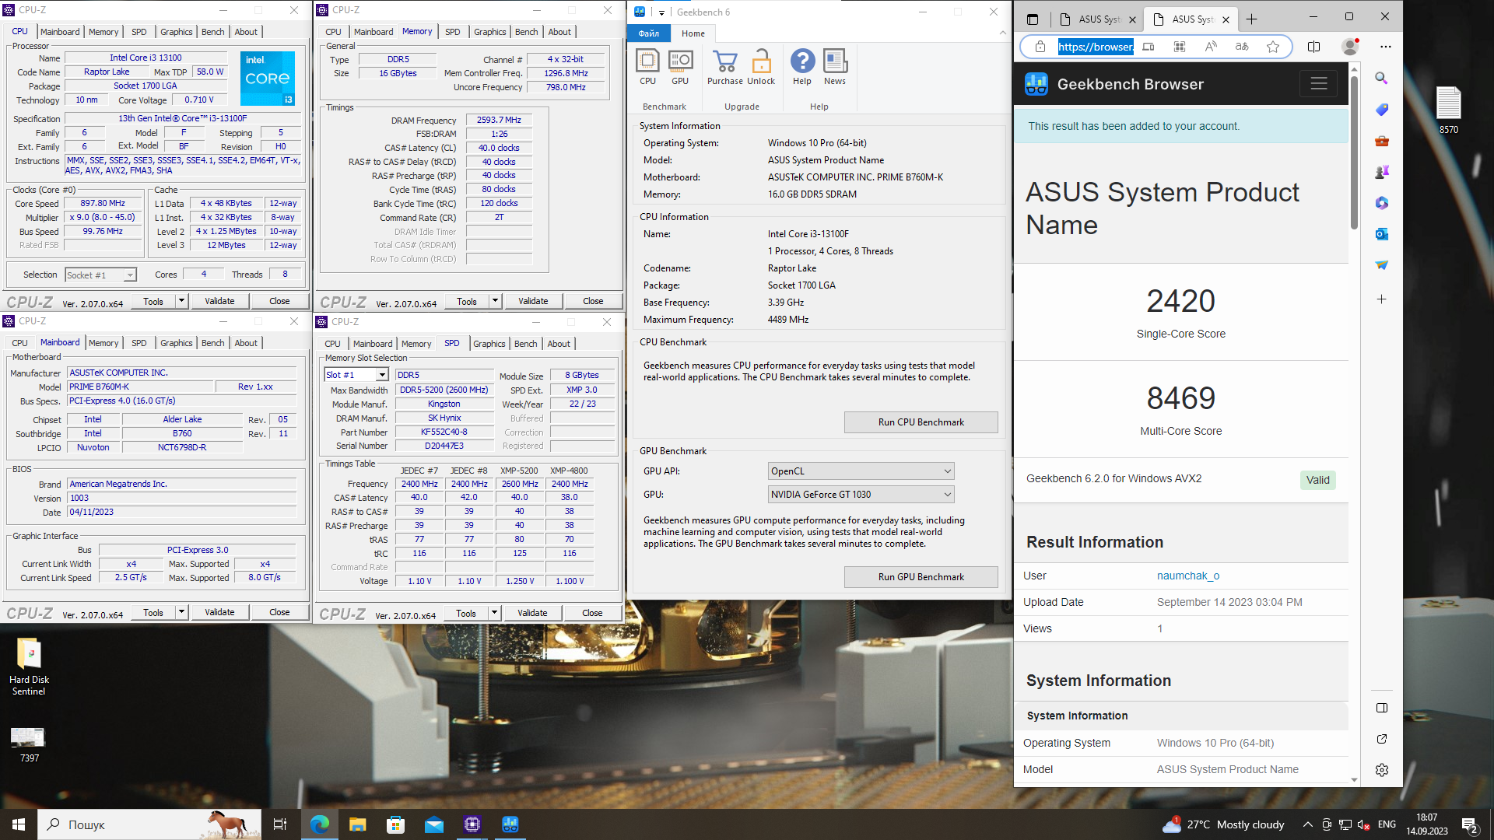Click Validate in Mainboard CPU-Z window
The image size is (1494, 840).
point(219,612)
